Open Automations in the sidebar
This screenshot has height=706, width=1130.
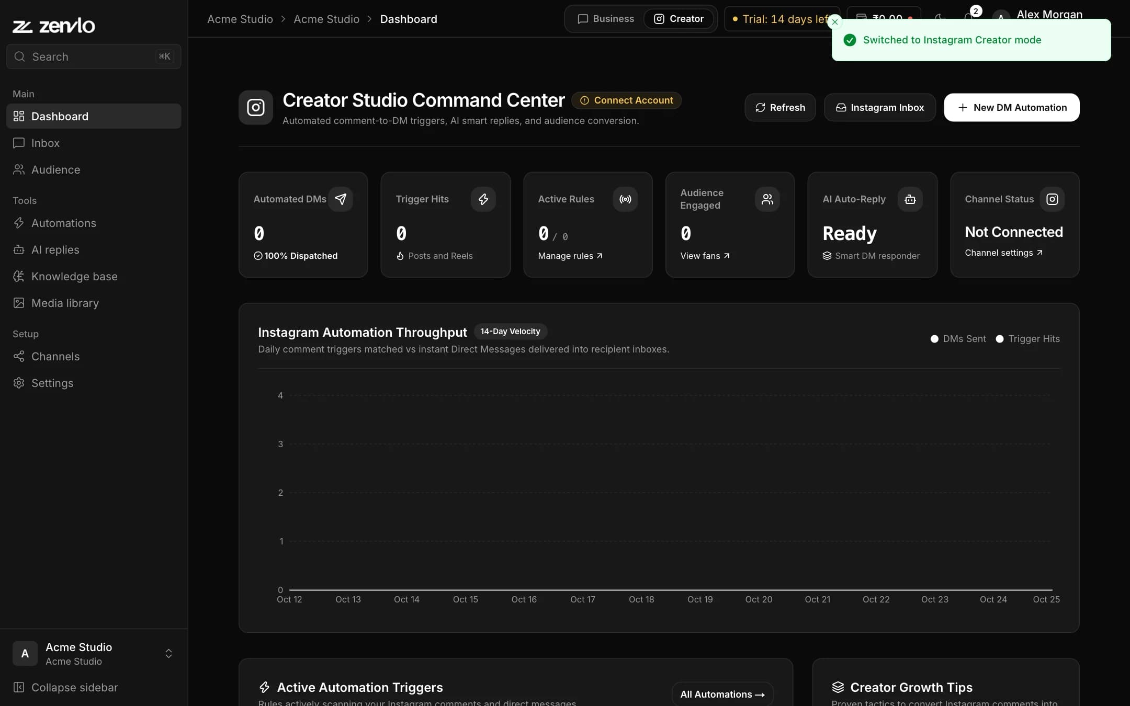tap(94, 223)
